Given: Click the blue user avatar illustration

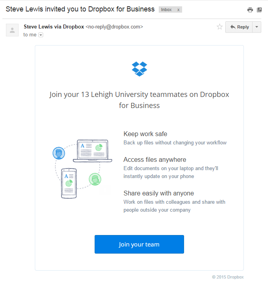Looking at the screenshot, I should (x=59, y=153).
